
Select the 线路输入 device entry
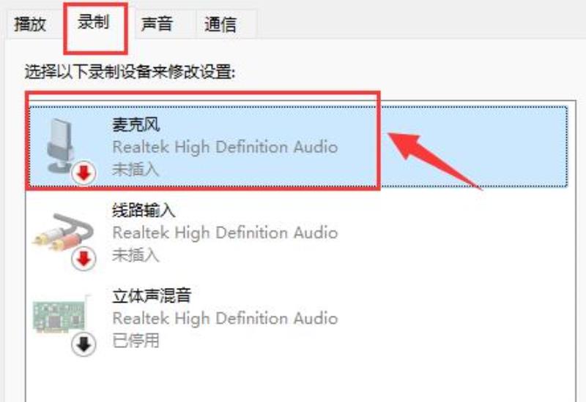297,232
